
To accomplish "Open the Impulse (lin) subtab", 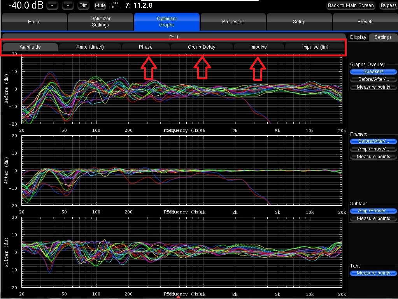I will pyautogui.click(x=315, y=47).
